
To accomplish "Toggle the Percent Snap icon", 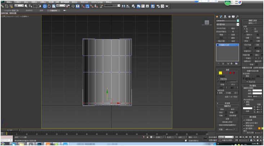I will click(x=92, y=6).
